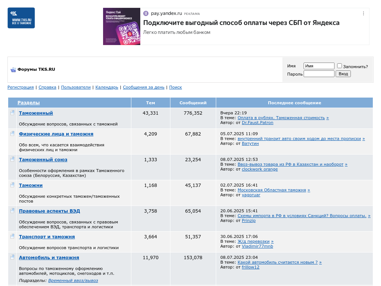The width and height of the screenshot is (381, 286).
Task: Open the Регистрация link
Action: click(20, 87)
